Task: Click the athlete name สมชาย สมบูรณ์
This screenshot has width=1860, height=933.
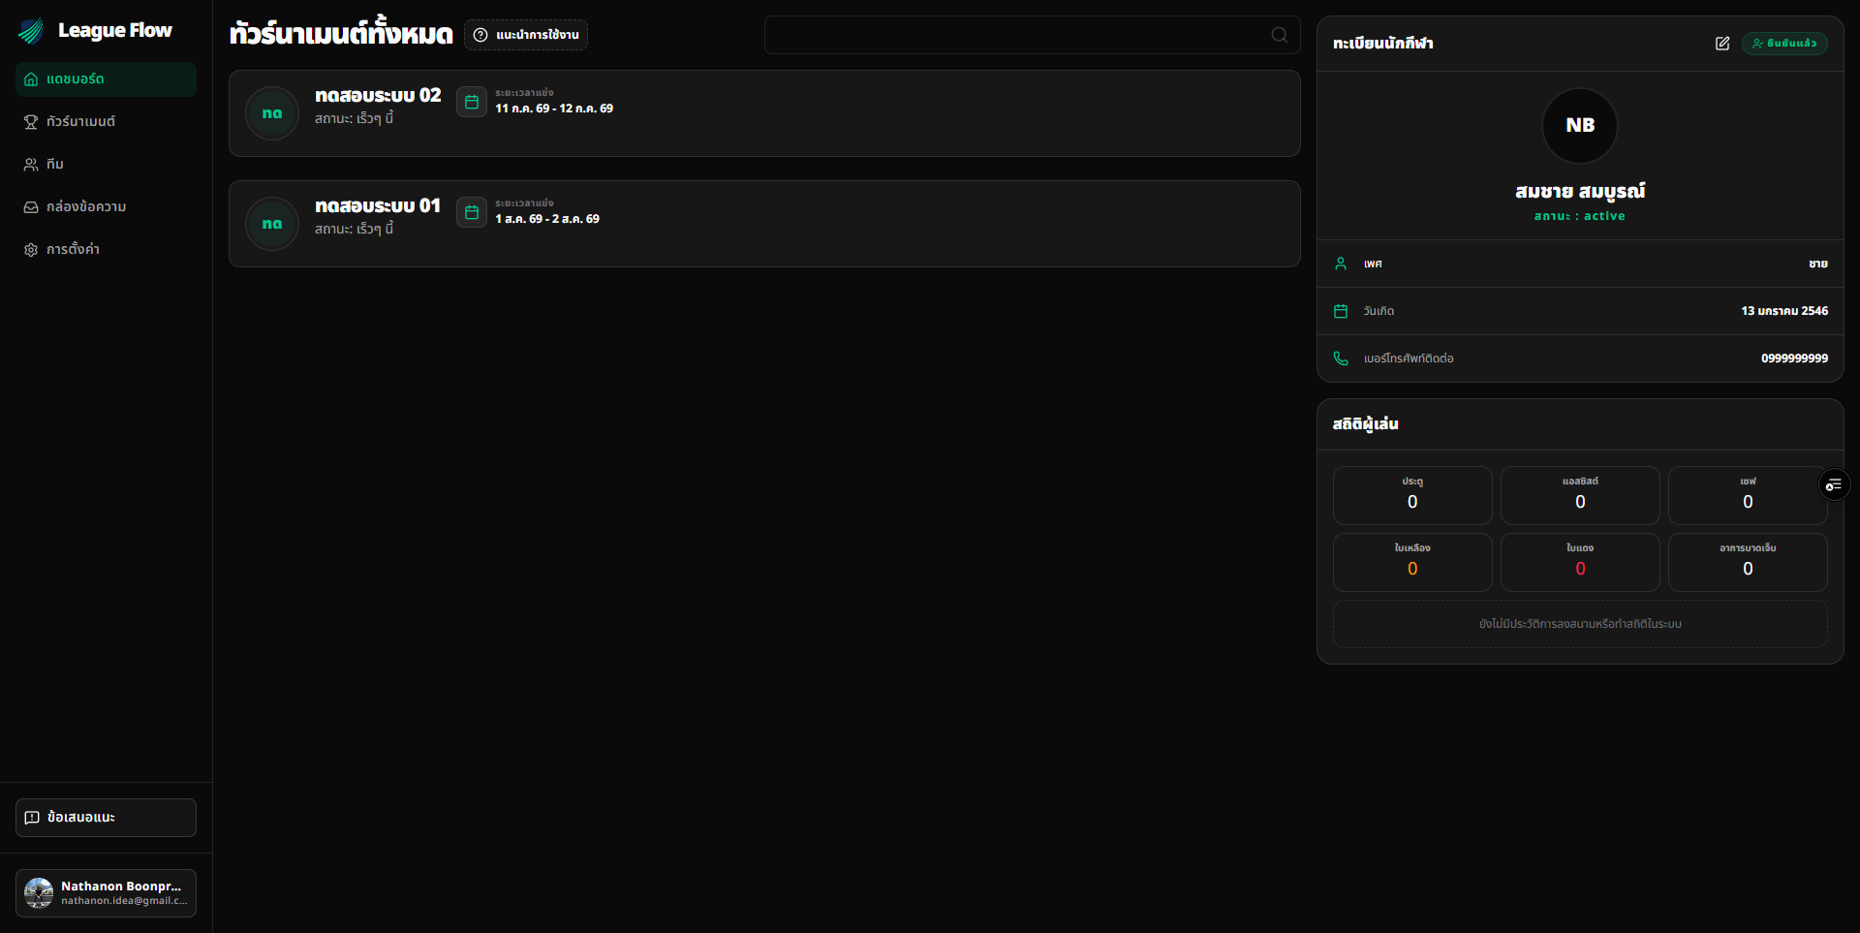Action: [1580, 192]
